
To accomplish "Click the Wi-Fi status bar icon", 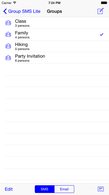I will click(x=15, y=3).
